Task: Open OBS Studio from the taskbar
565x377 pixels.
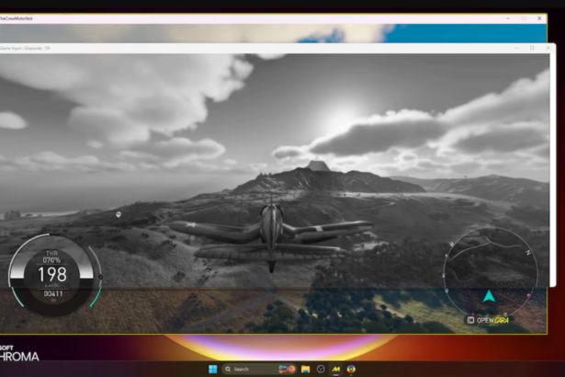Action: click(x=321, y=369)
